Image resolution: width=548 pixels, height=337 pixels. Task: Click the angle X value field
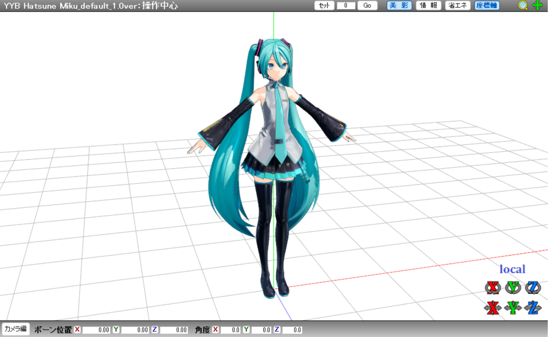click(231, 330)
